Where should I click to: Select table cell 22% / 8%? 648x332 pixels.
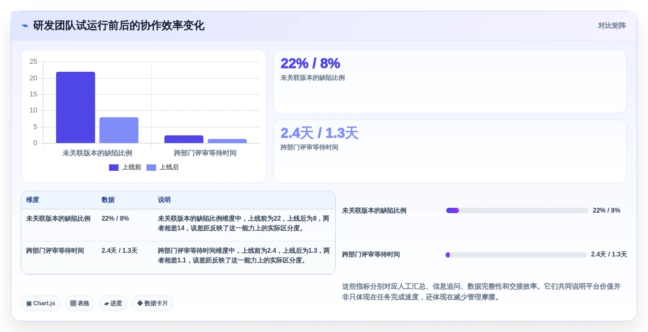[115, 218]
